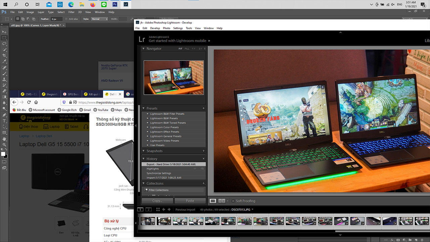Select Lightroom loupe view mode icon
Viewport: 430px width, 242px height.
coord(213,201)
